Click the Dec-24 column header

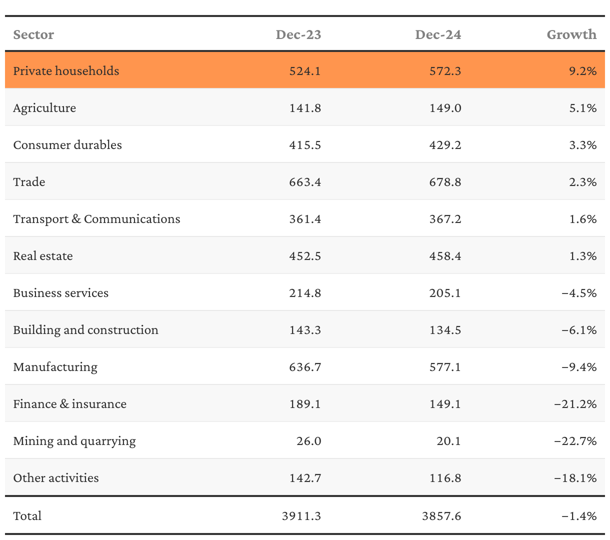[438, 34]
